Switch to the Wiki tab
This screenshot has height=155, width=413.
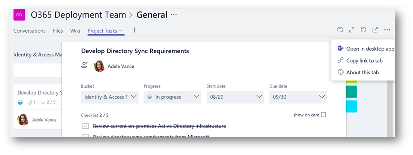75,30
